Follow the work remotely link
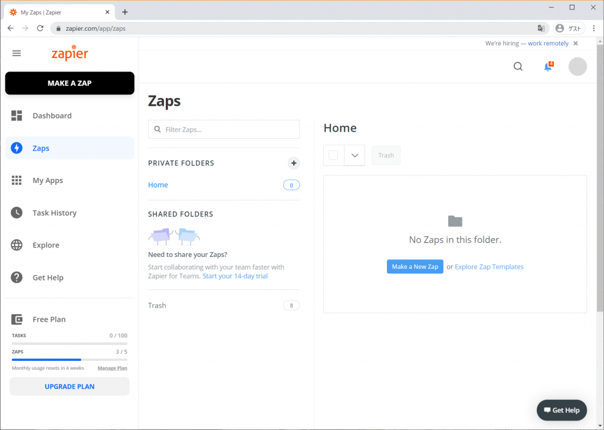Viewport: 604px width, 430px height. (x=548, y=44)
